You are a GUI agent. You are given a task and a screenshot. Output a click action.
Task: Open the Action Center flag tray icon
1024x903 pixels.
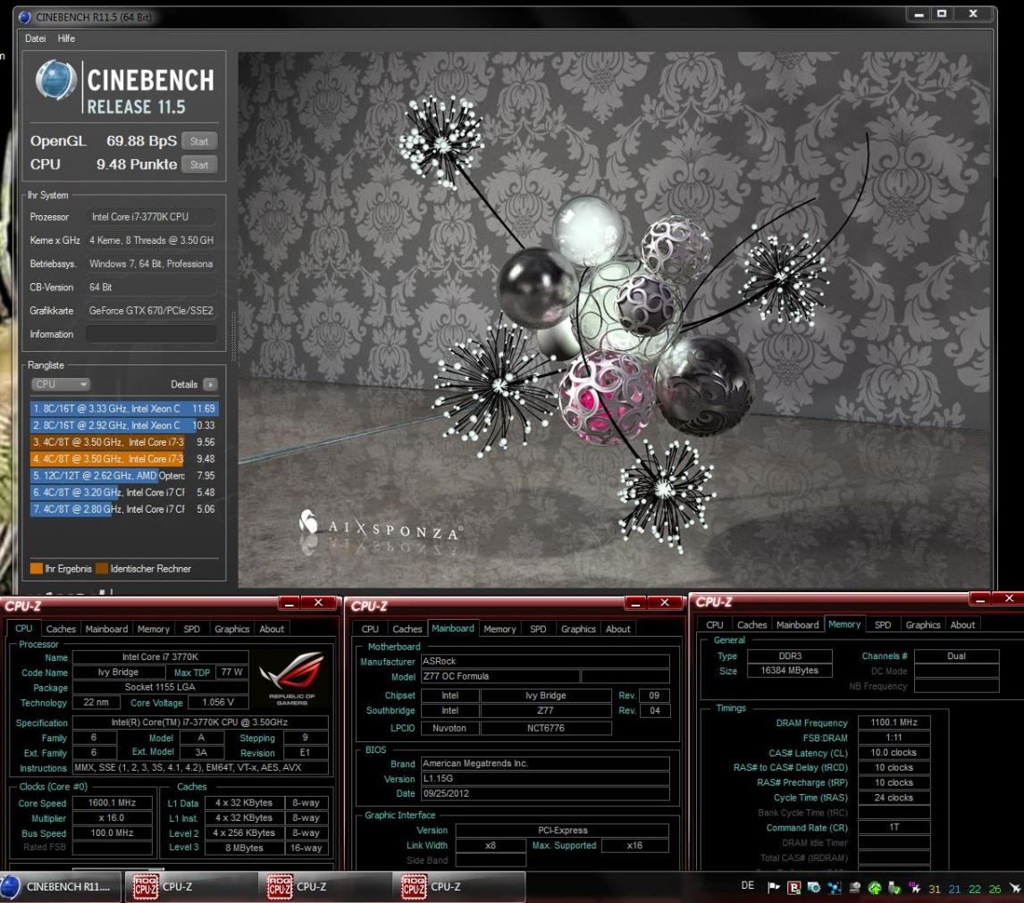point(774,887)
